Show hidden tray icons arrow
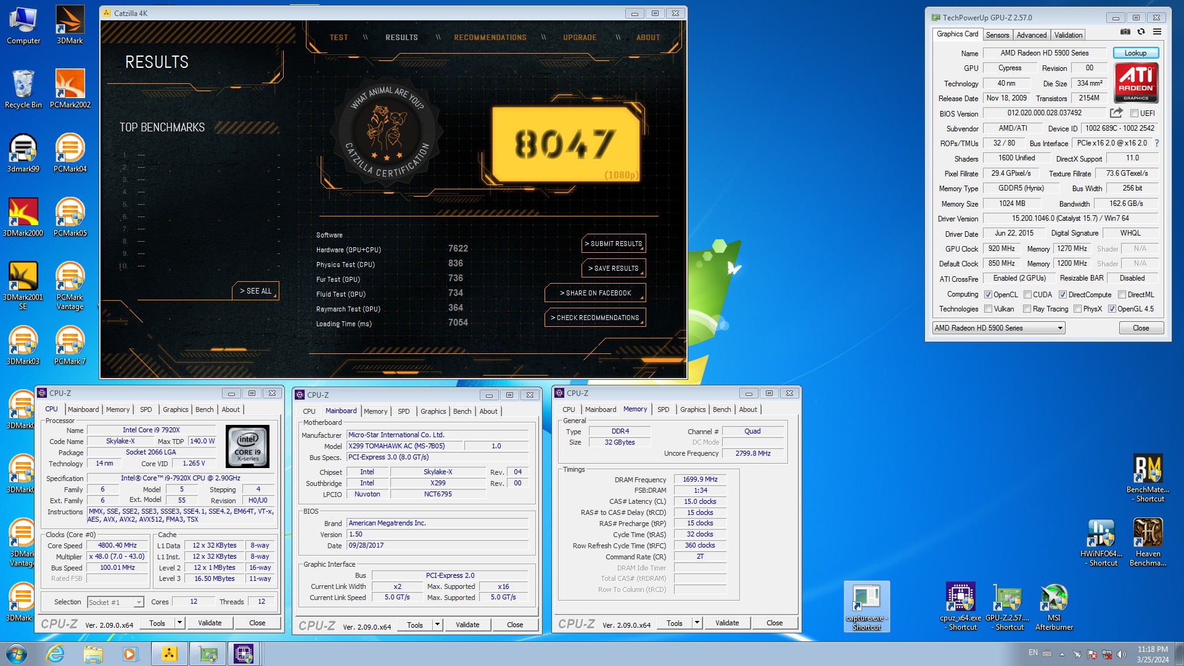Image resolution: width=1184 pixels, height=666 pixels. (x=1062, y=654)
